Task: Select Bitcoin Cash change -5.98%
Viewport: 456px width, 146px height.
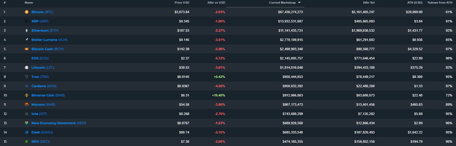Action: click(x=220, y=49)
